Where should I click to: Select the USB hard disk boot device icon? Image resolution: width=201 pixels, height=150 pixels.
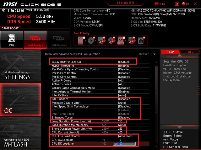point(101,40)
